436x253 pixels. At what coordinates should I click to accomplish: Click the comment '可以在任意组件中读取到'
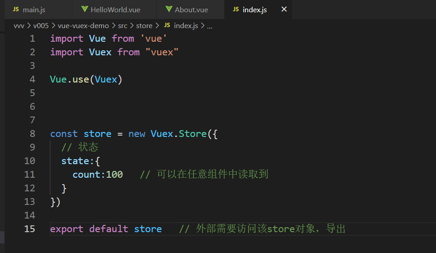pyautogui.click(x=212, y=174)
